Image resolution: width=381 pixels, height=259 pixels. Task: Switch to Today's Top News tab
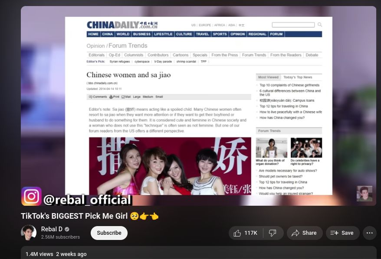[298, 77]
